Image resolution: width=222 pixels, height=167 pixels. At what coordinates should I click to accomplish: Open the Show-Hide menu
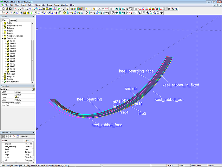[x=40, y=5]
